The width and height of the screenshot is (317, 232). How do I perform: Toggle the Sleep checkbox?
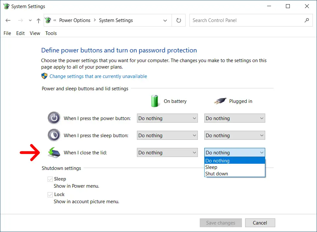tap(50, 179)
